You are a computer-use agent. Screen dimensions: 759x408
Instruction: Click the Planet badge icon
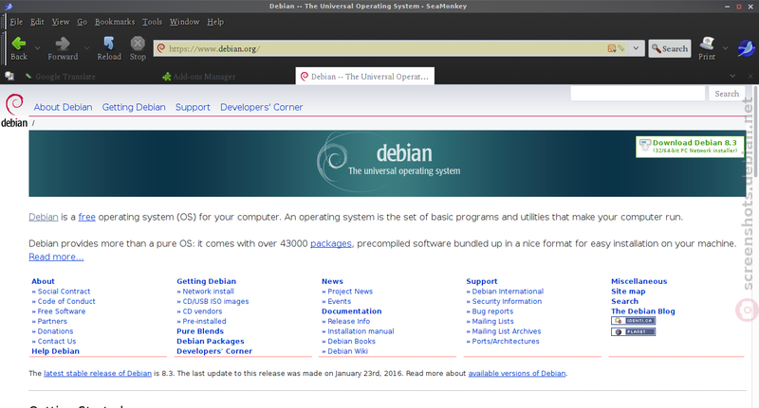(x=633, y=331)
